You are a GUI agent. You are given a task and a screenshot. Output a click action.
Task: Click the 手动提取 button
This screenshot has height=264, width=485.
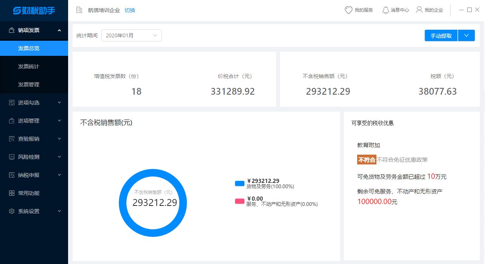point(441,35)
